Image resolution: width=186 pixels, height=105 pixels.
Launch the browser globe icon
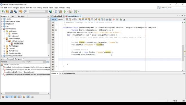click(51, 11)
